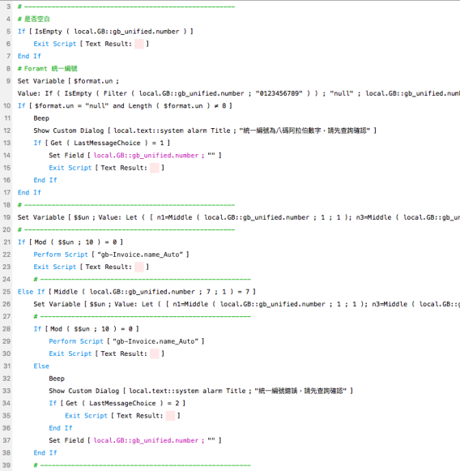Viewport: 460px width, 471px height.
Task: Select Set Field step on line 14
Action: click(135, 156)
